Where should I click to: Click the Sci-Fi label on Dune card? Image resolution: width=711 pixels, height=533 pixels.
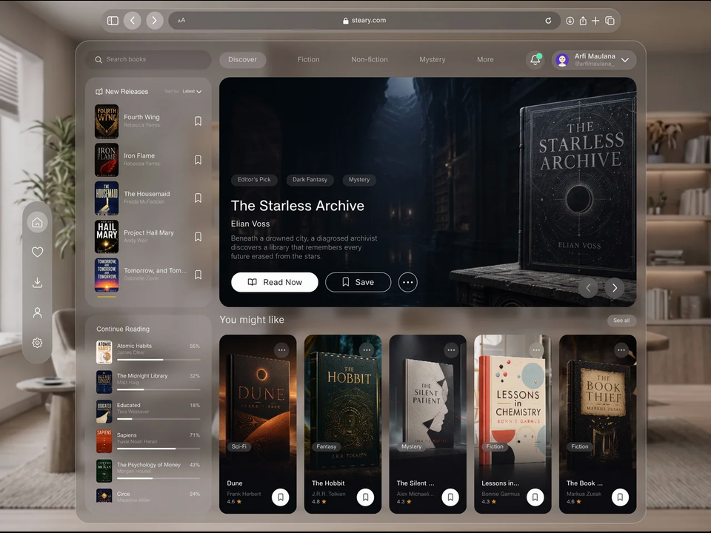(239, 446)
